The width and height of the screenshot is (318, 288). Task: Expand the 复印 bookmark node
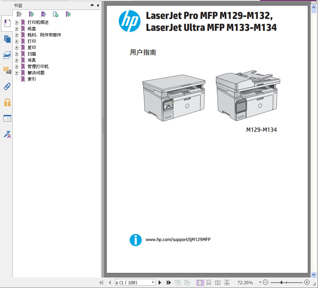[16, 48]
